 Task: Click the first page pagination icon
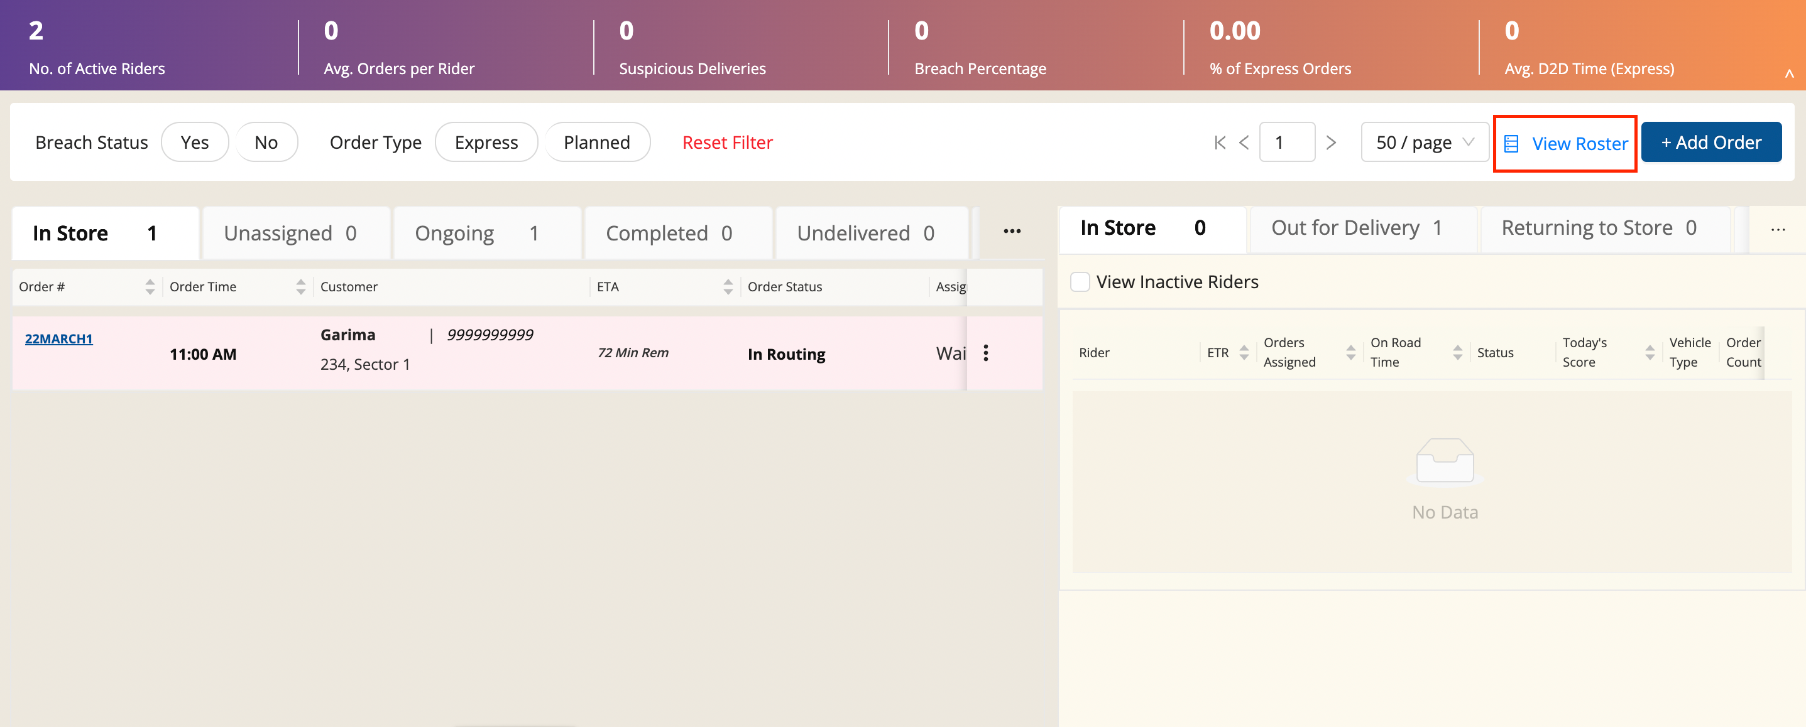tap(1219, 143)
